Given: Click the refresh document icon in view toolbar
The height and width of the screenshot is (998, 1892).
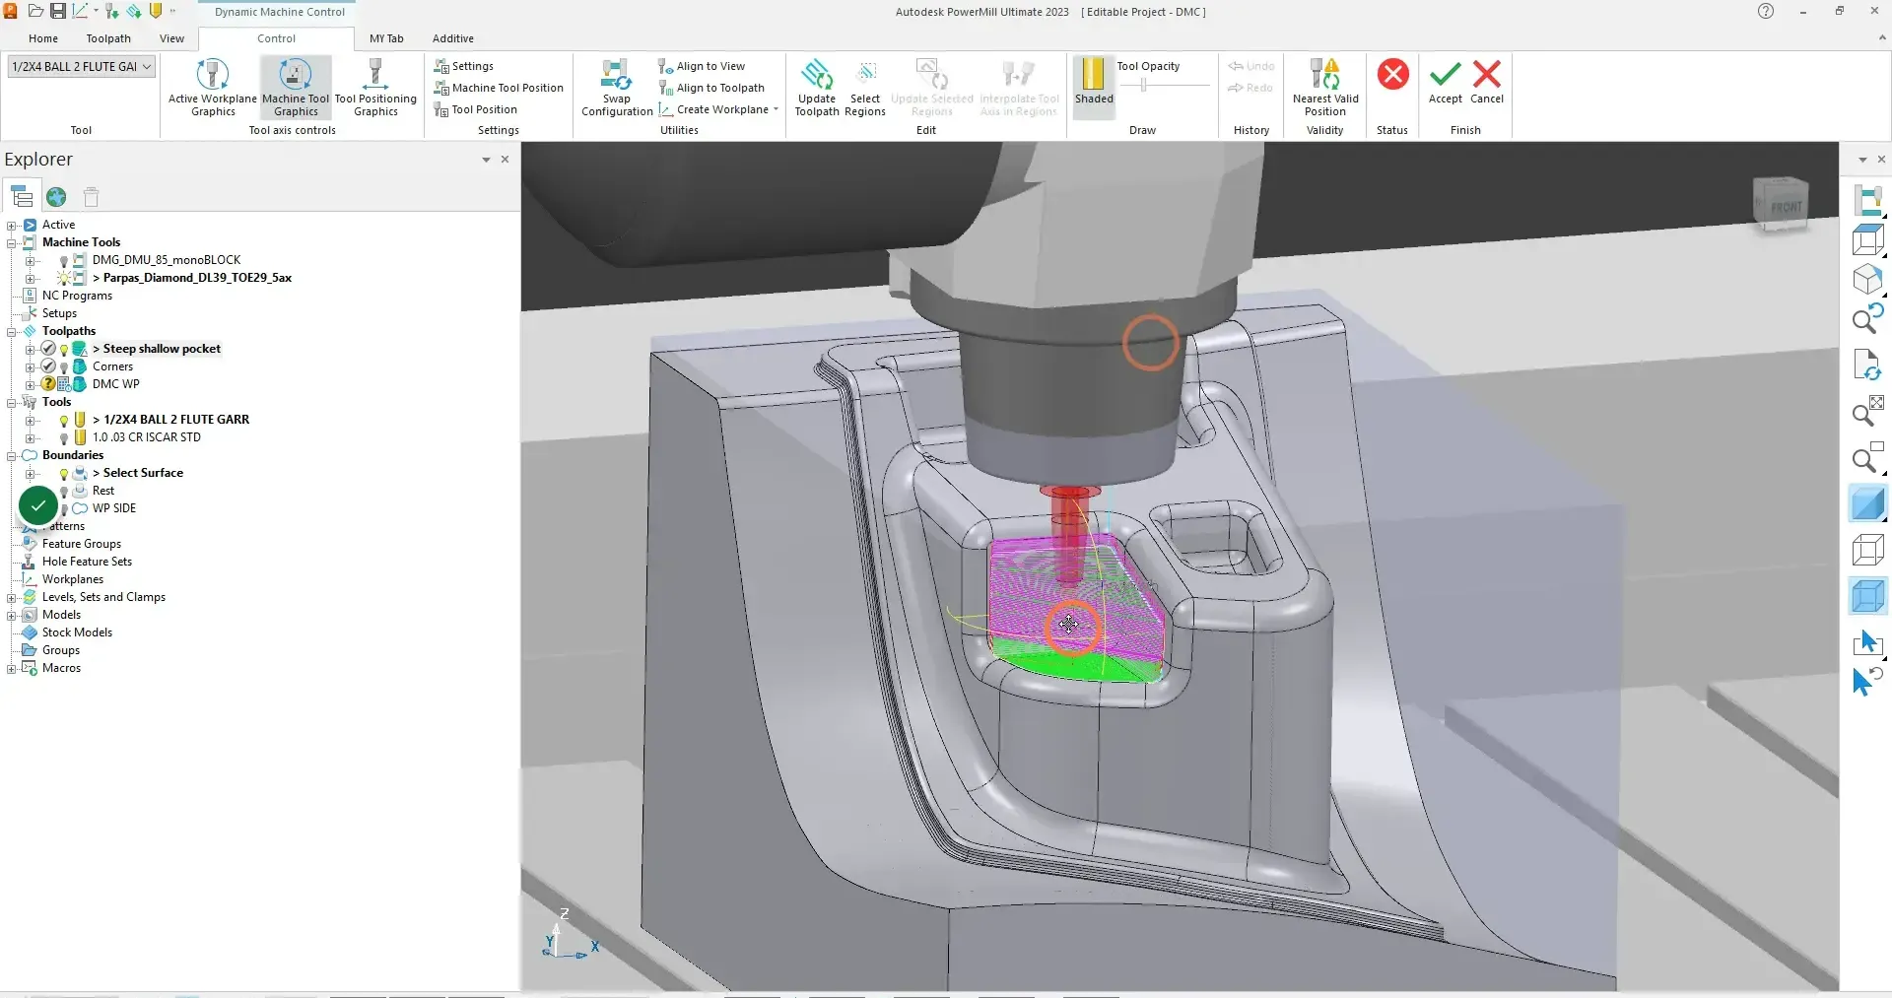Looking at the screenshot, I should tap(1867, 365).
